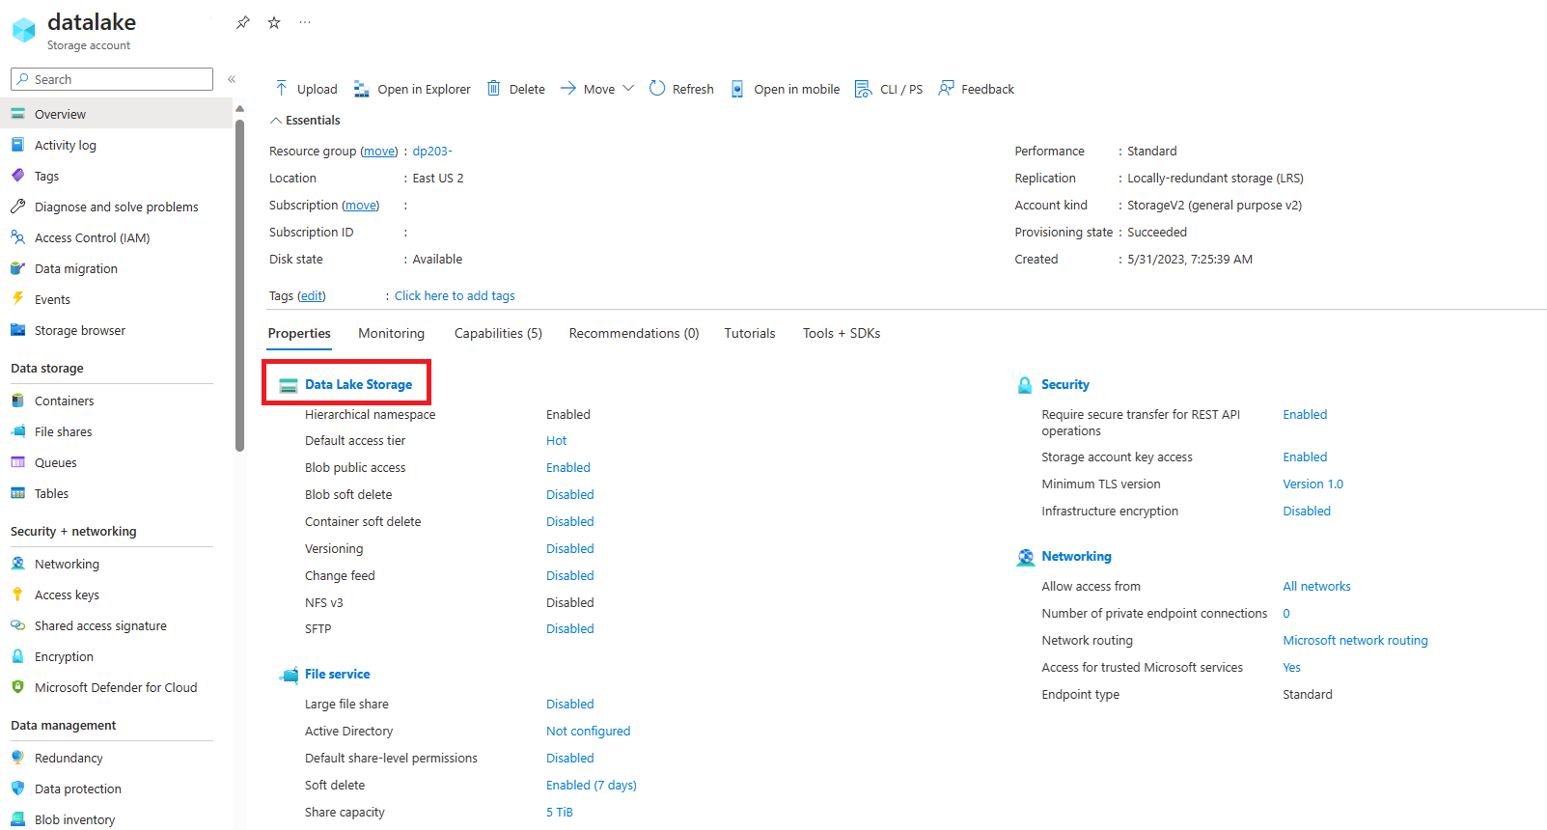The width and height of the screenshot is (1547, 830).
Task: Click the Hot default access tier value
Action: click(556, 441)
